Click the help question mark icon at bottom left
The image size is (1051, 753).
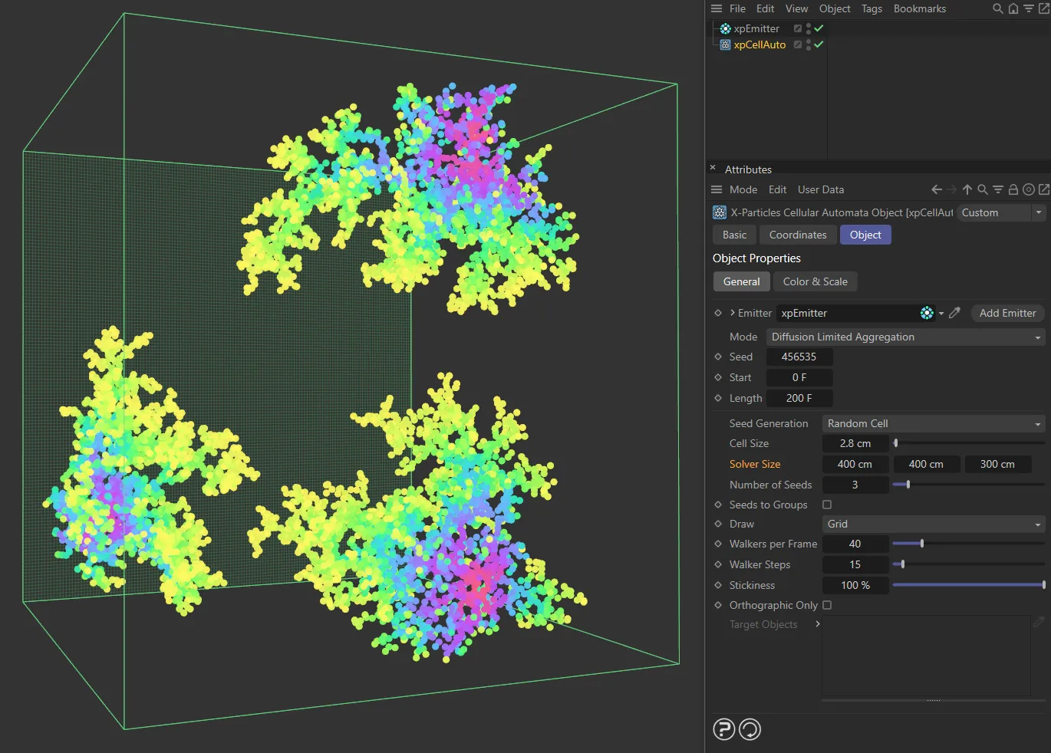723,729
